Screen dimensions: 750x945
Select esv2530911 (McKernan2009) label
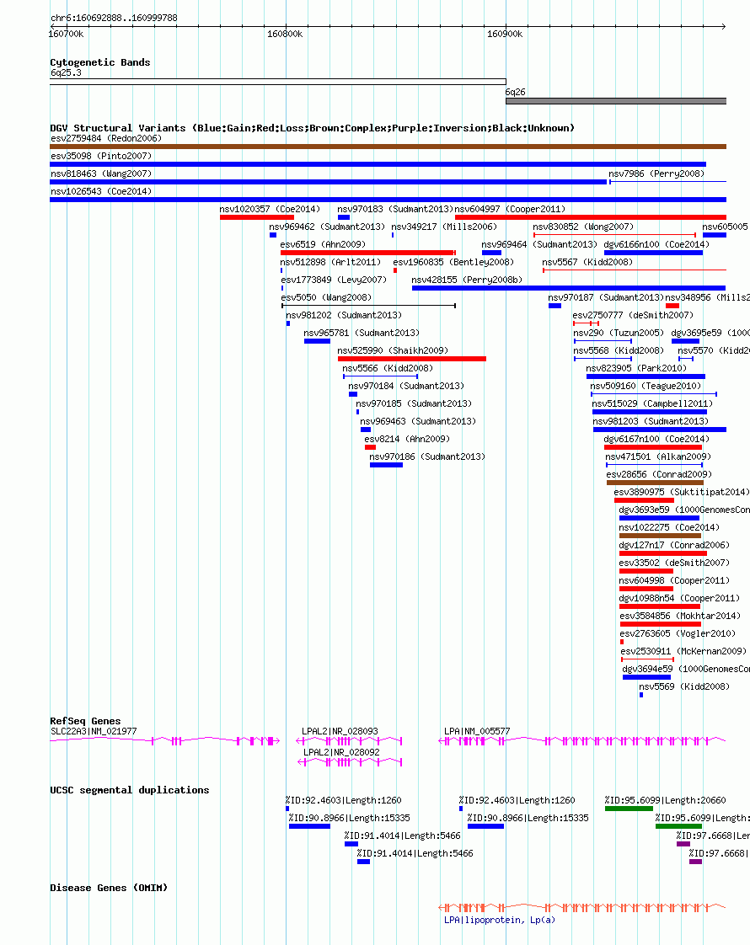click(683, 651)
